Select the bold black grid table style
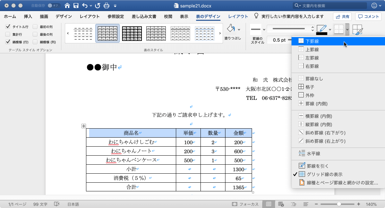The width and height of the screenshot is (385, 208). pos(132,33)
